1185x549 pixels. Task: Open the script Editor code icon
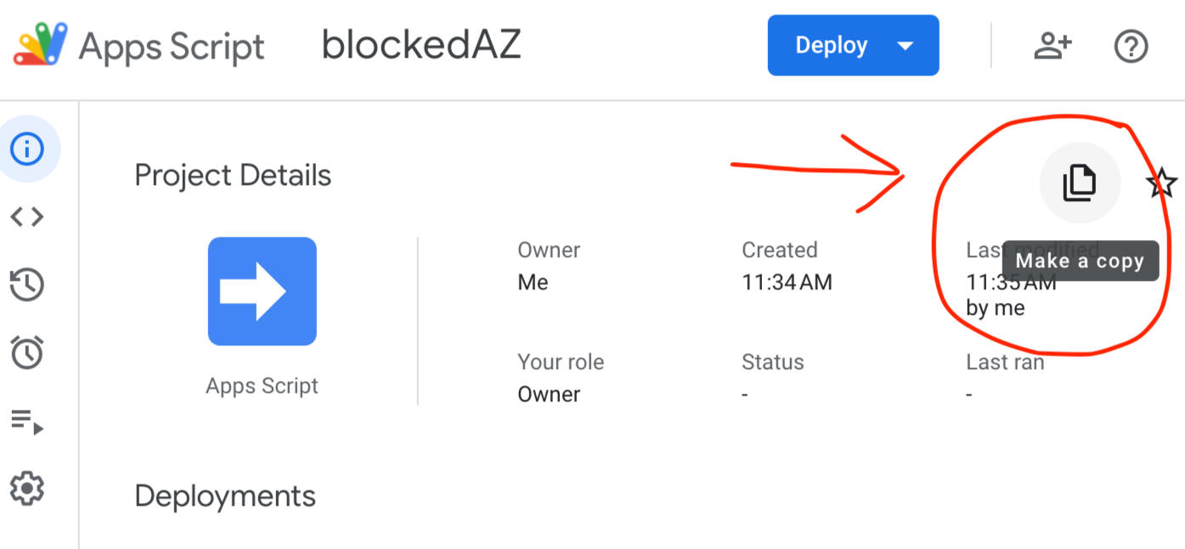pos(27,217)
